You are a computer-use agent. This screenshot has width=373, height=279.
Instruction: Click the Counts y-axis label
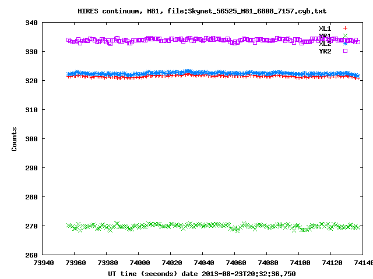pos(14,139)
